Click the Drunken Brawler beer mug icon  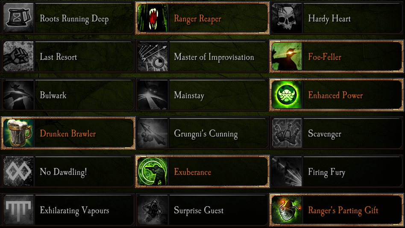(x=18, y=133)
